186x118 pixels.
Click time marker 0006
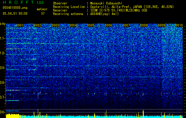109,25
